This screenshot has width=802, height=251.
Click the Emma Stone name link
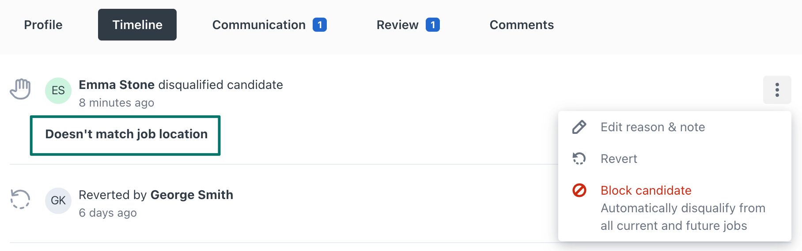(117, 85)
